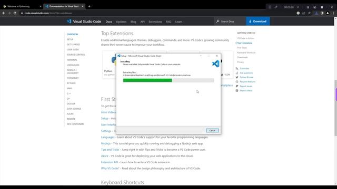
Task: Open Data Science in the docs sidebar
Action: point(74,109)
